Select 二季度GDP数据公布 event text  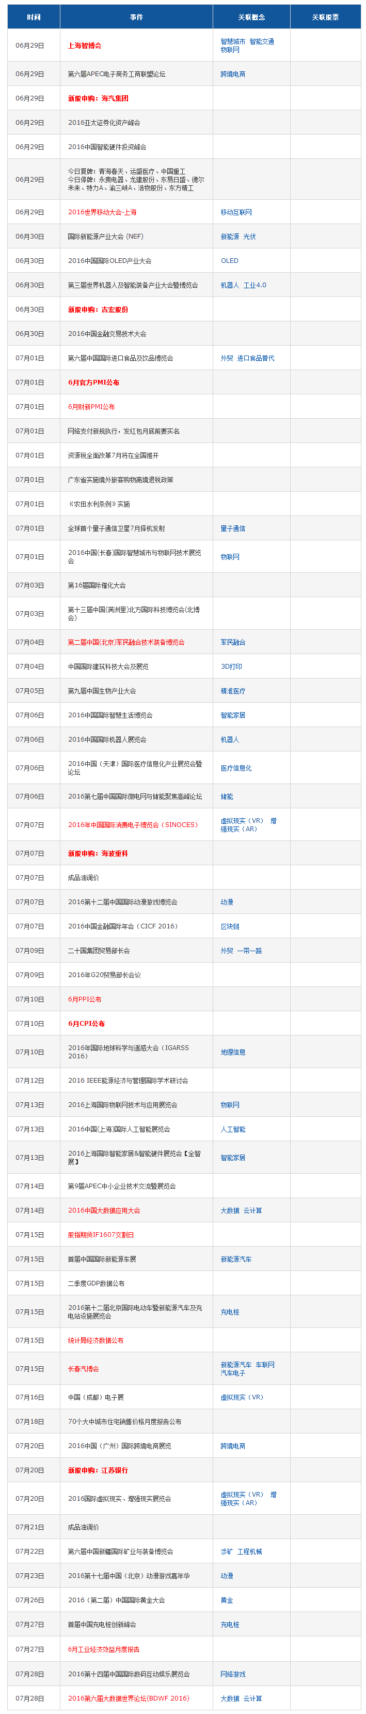point(96,1283)
